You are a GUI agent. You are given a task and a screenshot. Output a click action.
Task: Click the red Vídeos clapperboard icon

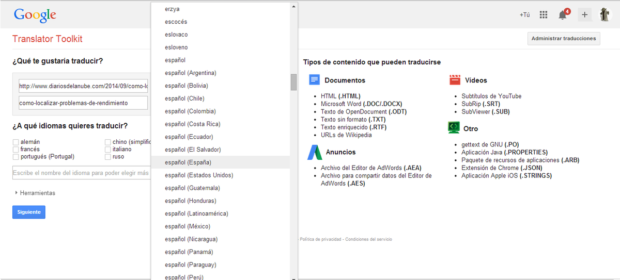(455, 80)
